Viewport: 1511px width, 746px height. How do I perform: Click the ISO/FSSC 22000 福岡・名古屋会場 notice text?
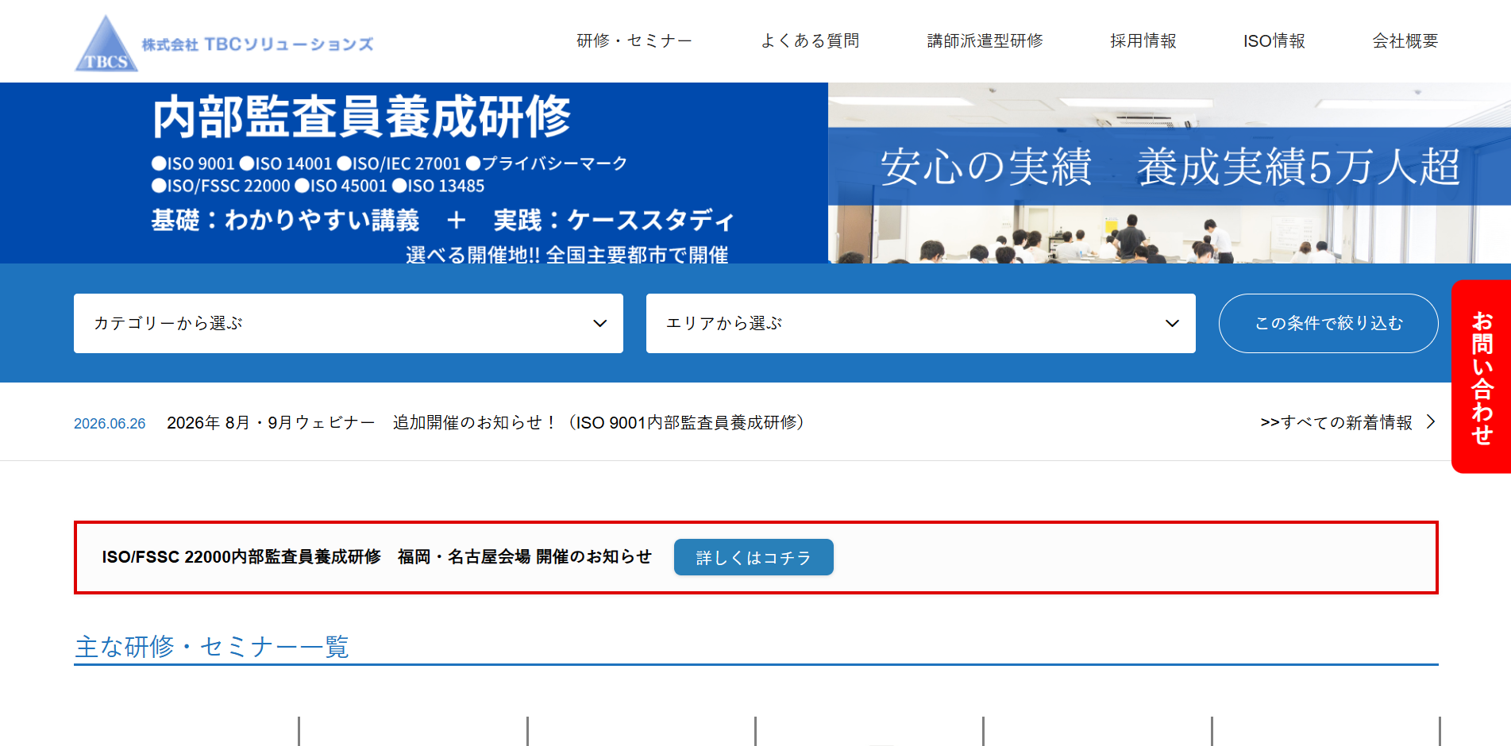click(x=377, y=557)
